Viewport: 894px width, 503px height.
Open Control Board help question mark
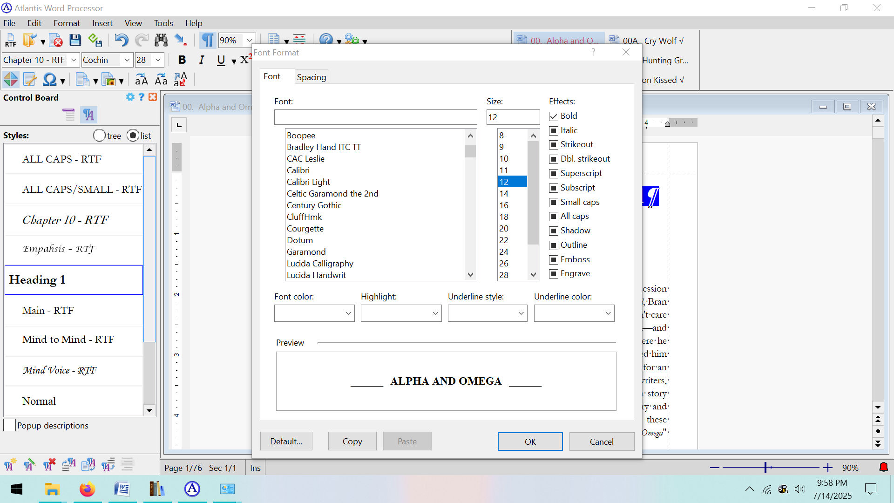(142, 97)
